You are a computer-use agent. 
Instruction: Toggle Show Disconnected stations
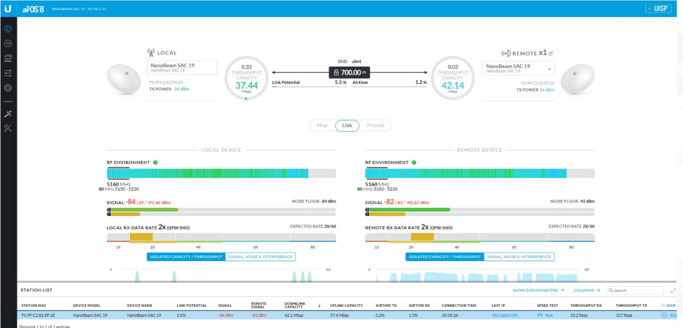point(538,290)
